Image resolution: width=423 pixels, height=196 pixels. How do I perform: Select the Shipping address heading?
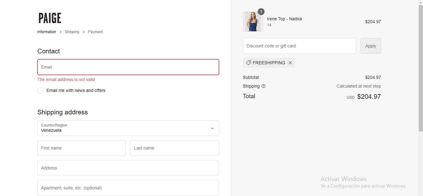pos(63,112)
